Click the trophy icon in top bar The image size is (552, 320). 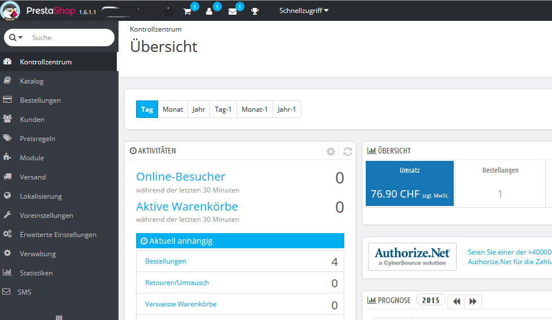pyautogui.click(x=255, y=11)
